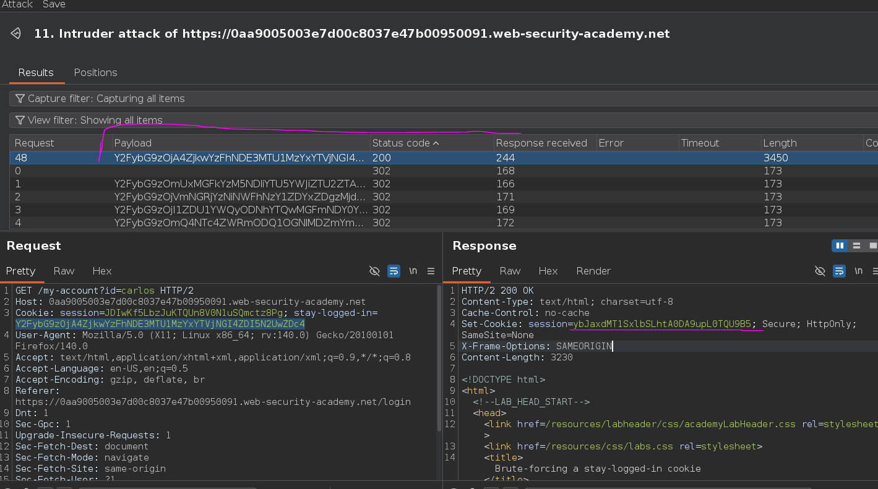
Task: Select top-bottom split layout icon
Action: (857, 245)
